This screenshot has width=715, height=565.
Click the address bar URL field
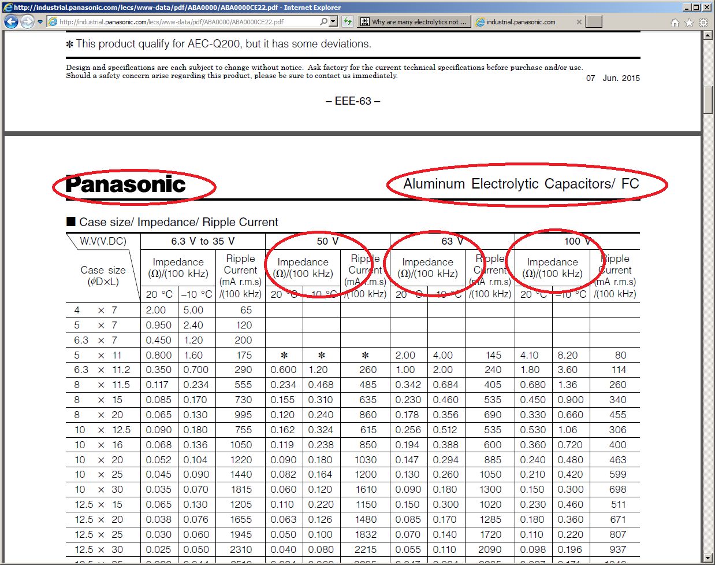point(188,22)
